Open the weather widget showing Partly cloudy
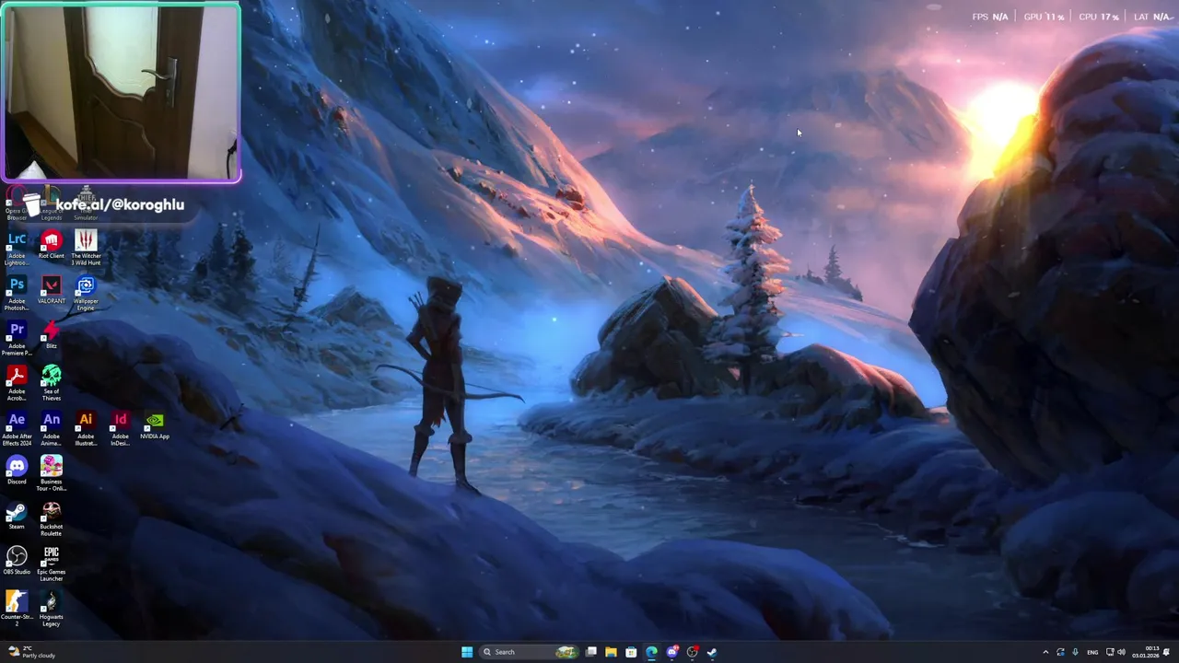1179x663 pixels. 31,652
